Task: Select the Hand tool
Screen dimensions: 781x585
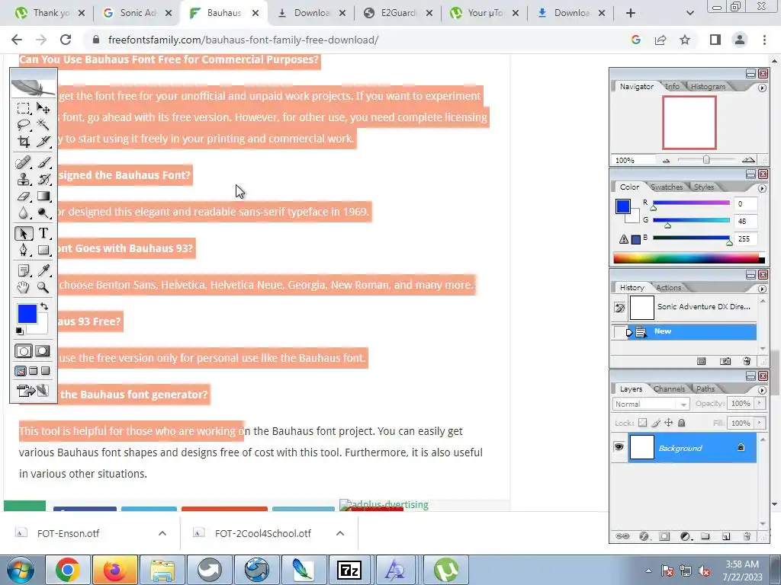Action: pos(23,287)
